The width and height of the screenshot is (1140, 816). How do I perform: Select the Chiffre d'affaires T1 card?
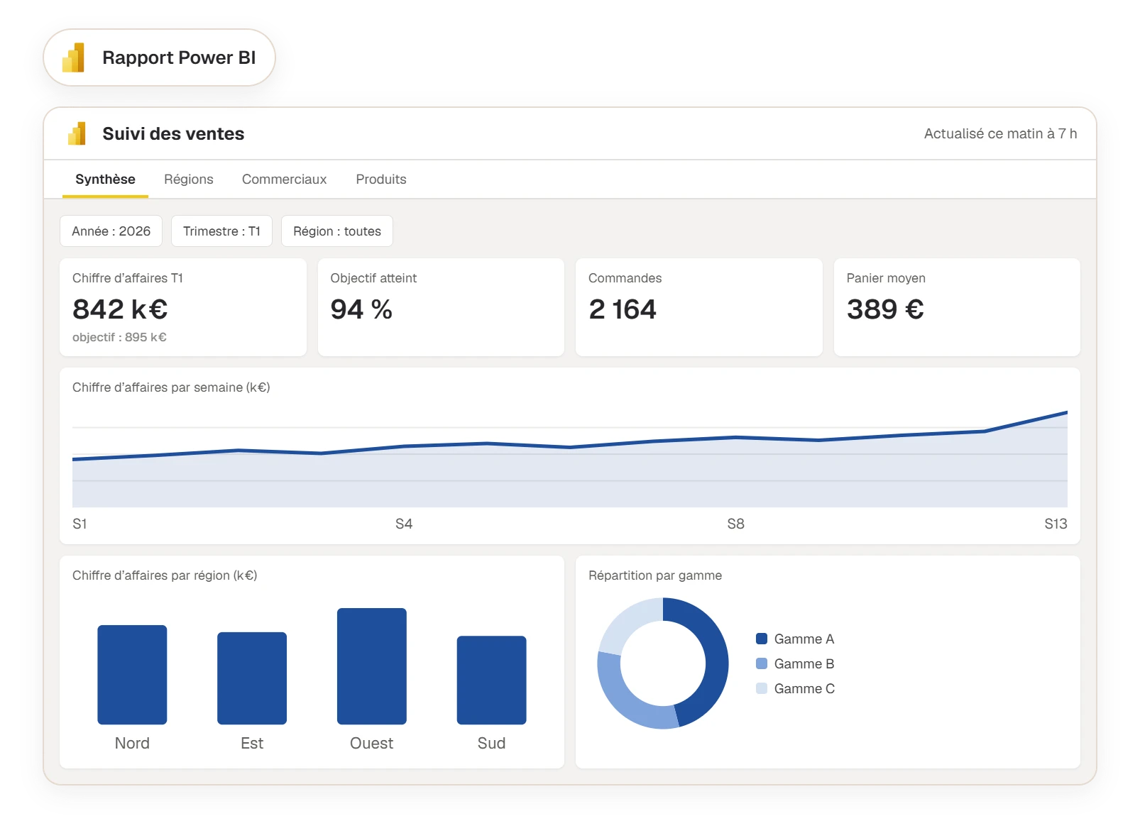[183, 307]
